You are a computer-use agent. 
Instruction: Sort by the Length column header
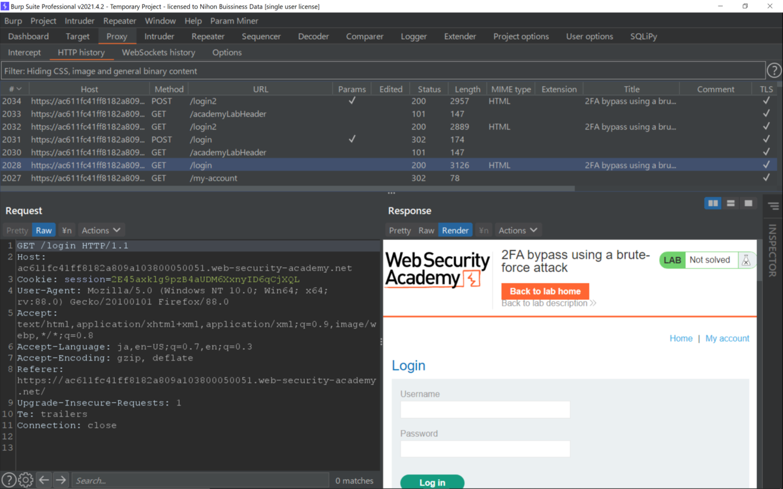(467, 89)
